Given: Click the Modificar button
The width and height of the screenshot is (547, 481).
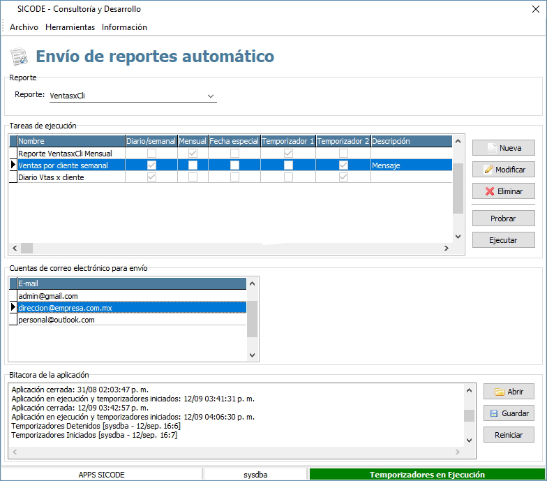Looking at the screenshot, I should coord(504,170).
